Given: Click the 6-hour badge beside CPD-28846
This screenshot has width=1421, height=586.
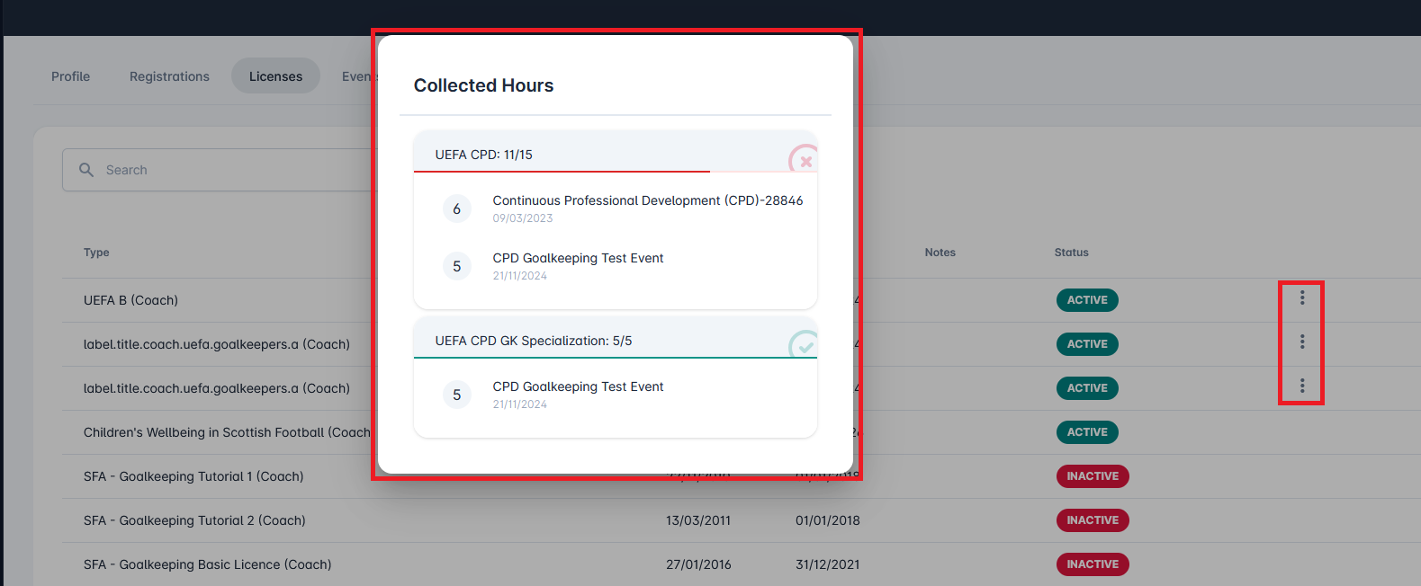Looking at the screenshot, I should tap(457, 209).
